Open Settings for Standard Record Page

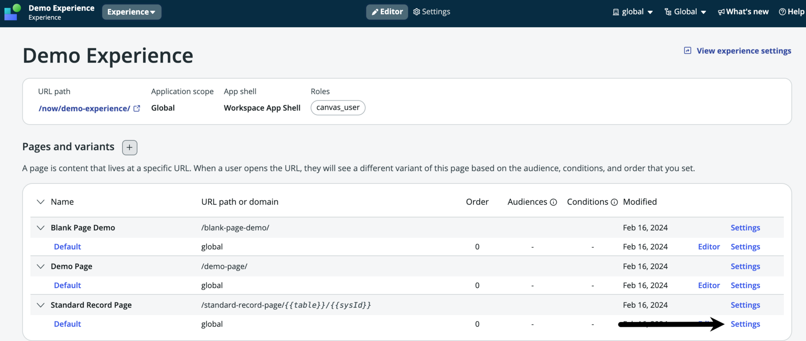tap(745, 305)
